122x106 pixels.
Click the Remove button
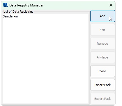pos(103,44)
